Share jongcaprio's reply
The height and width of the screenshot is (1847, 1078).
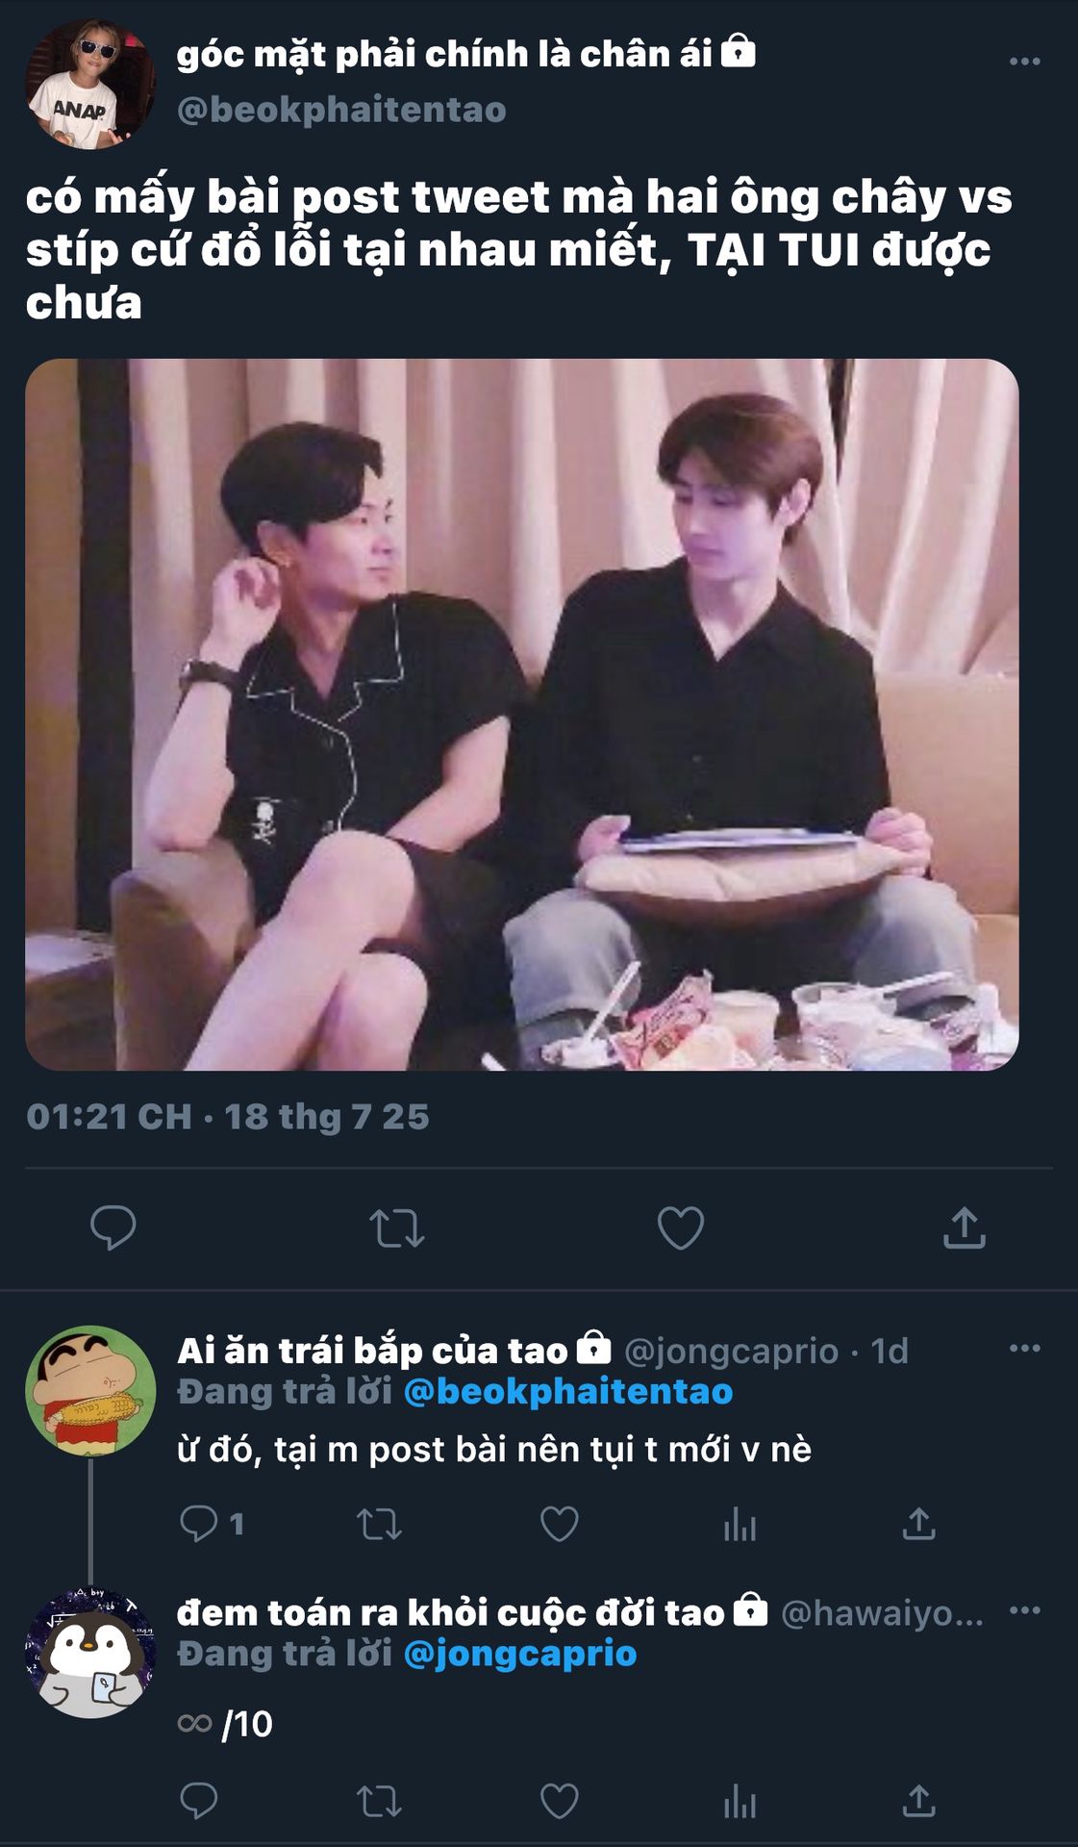coord(918,1524)
